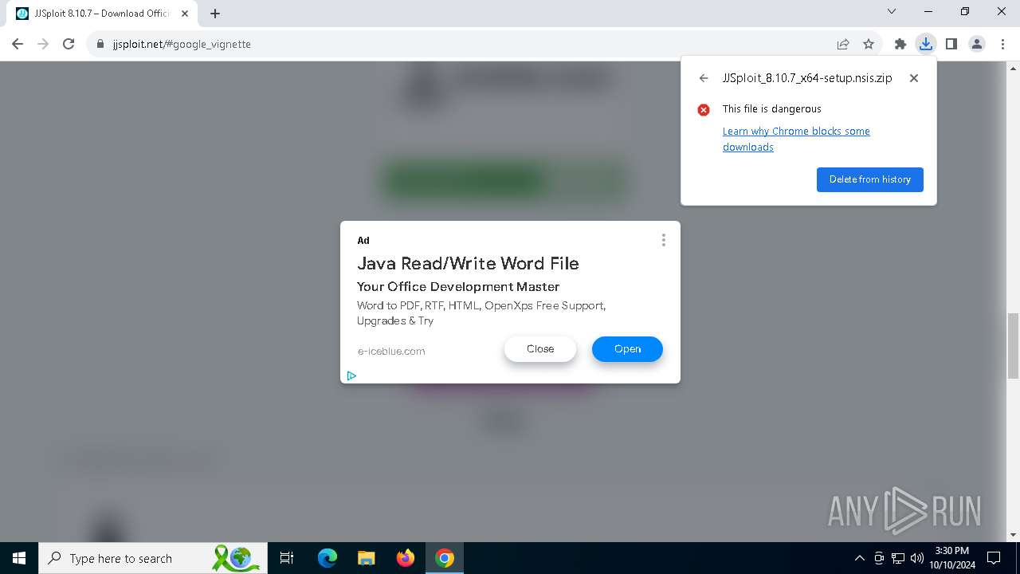This screenshot has width=1020, height=574.
Task: Open the side panel icon
Action: (x=951, y=44)
